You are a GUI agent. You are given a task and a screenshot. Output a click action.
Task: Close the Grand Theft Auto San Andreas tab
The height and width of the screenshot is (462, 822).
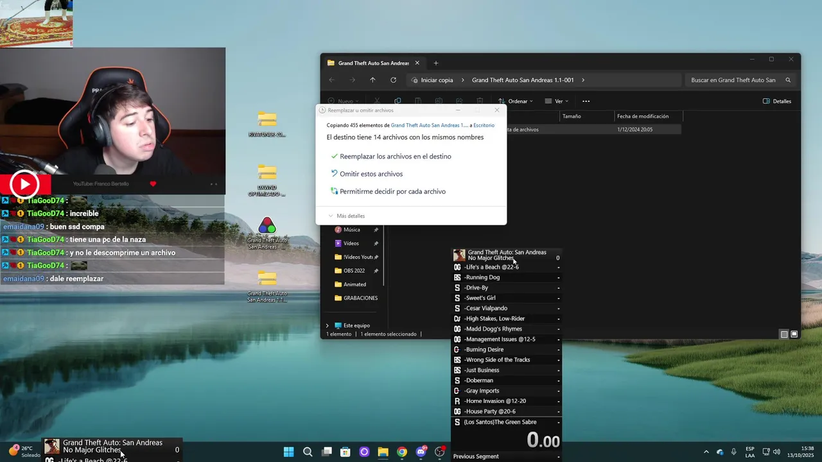coord(417,63)
